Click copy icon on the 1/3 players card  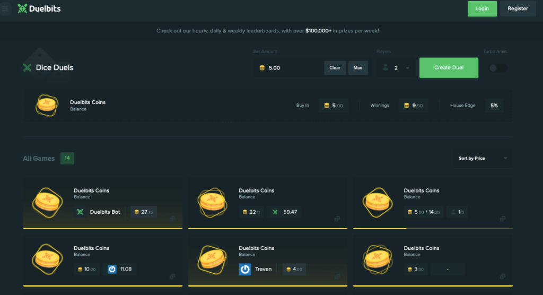point(502,219)
